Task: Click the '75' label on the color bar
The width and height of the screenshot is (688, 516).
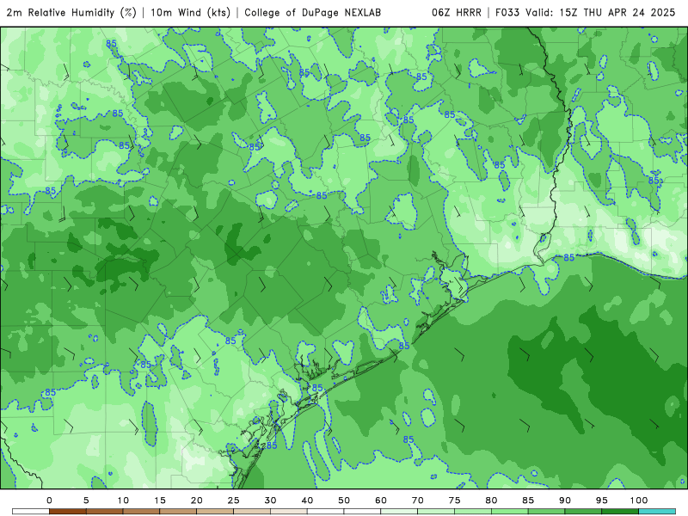Action: tap(455, 501)
